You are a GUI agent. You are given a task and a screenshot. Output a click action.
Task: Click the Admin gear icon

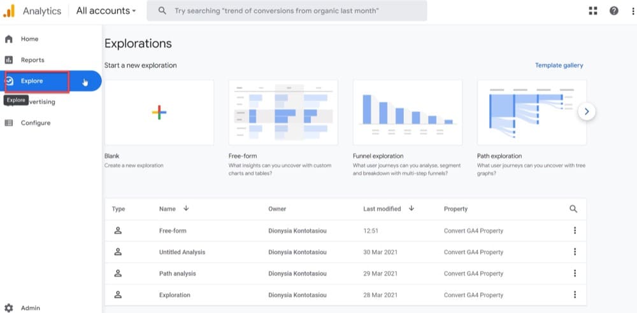pos(9,308)
